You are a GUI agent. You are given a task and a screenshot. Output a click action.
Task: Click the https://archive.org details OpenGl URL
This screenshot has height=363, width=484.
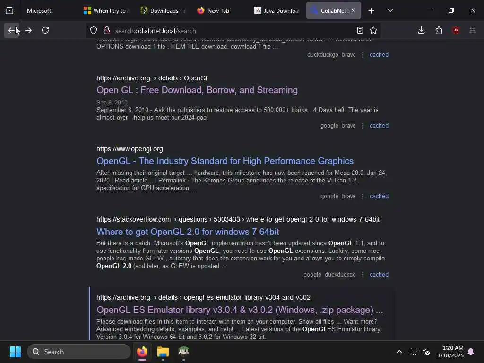[x=152, y=78]
